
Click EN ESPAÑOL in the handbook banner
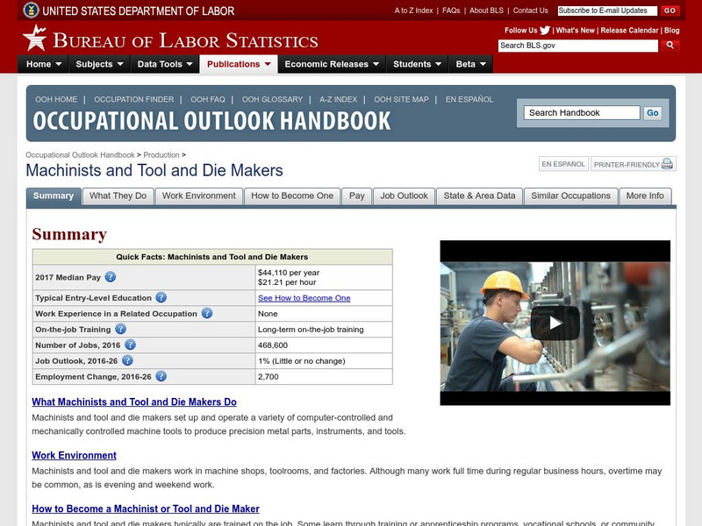point(469,99)
